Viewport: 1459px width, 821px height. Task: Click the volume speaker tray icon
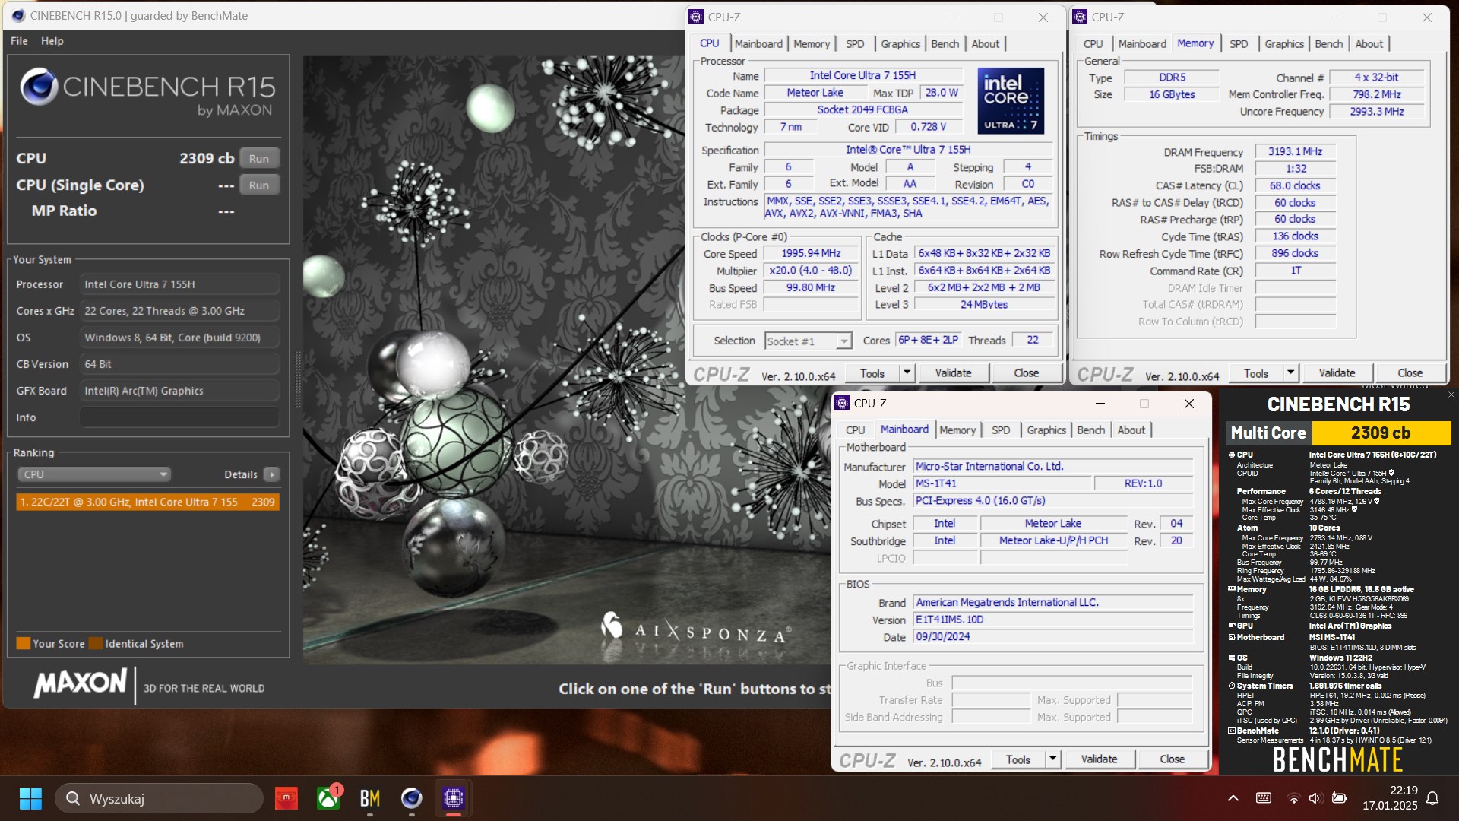(1315, 798)
